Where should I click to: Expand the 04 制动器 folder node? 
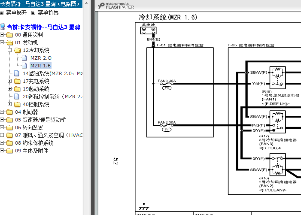[2, 112]
